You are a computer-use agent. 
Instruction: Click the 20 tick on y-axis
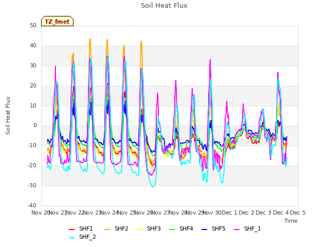[x=33, y=86]
